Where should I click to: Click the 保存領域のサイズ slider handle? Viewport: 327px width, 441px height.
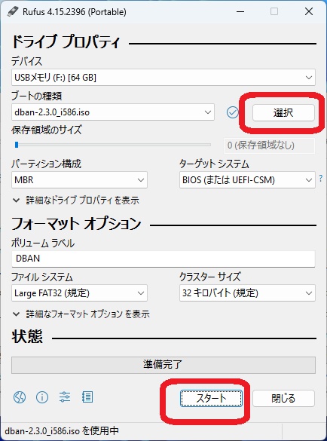(17, 145)
